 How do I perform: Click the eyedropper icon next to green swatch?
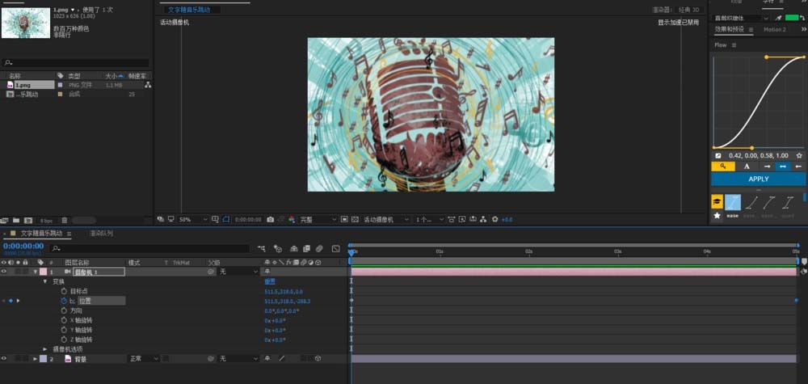(x=779, y=17)
